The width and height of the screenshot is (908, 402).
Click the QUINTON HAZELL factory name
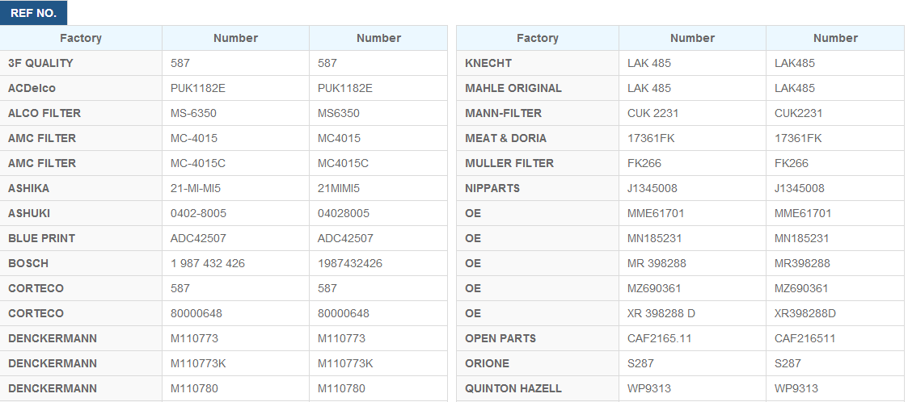coord(513,388)
